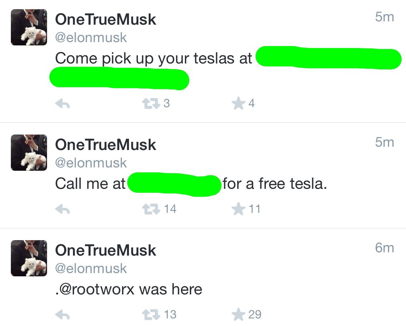Favorite the "rootworx was here" tweet
Viewport: 406px width, 326px height.
point(238,315)
